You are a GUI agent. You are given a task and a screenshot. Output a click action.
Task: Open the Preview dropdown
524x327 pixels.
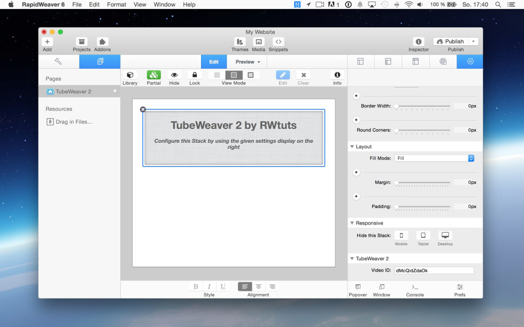[x=247, y=62]
